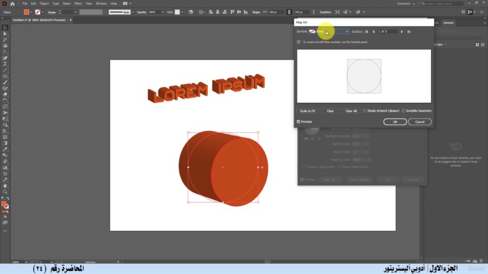This screenshot has height=274, width=488.
Task: Toggle Preserve Spot Colors in 3D dialog behind
Action: 305,167
